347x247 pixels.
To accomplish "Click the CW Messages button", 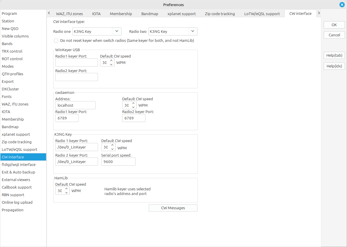I will [x=173, y=208].
